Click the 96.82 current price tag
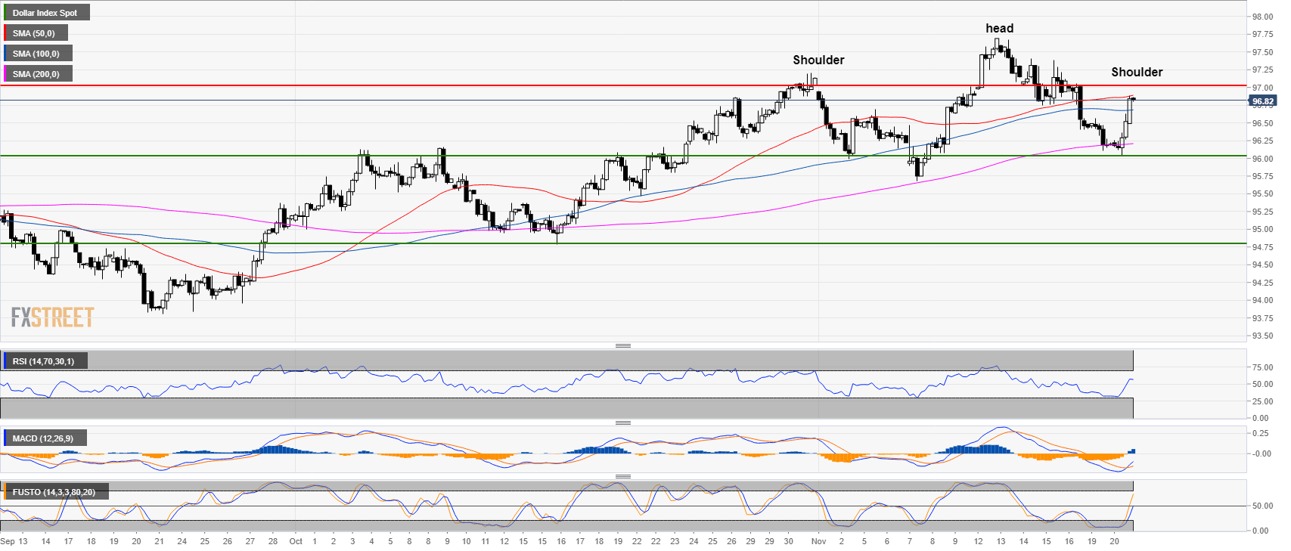This screenshot has height=551, width=1291. 1262,101
